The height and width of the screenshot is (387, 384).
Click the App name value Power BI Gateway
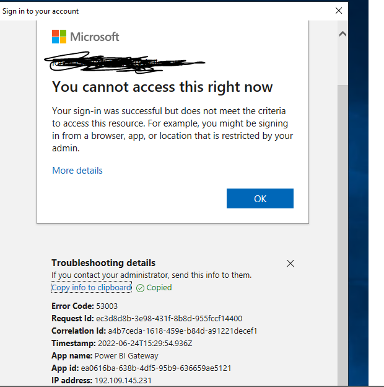pos(126,355)
